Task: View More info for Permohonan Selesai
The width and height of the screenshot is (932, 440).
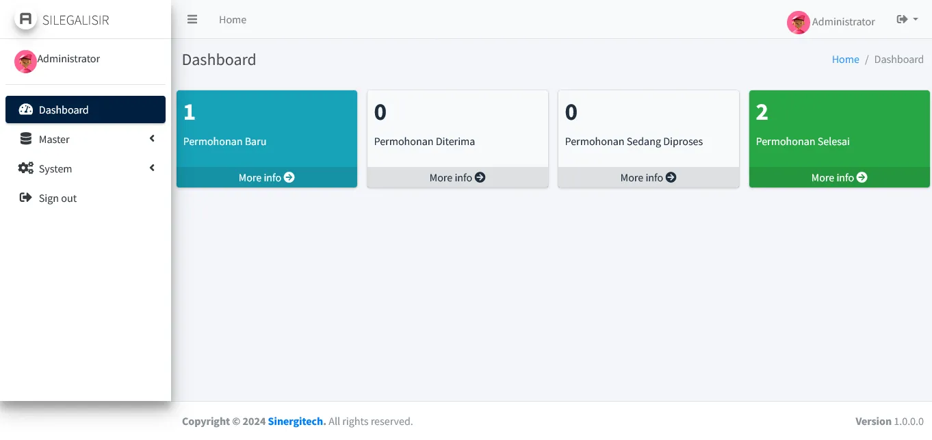Action: (x=839, y=177)
